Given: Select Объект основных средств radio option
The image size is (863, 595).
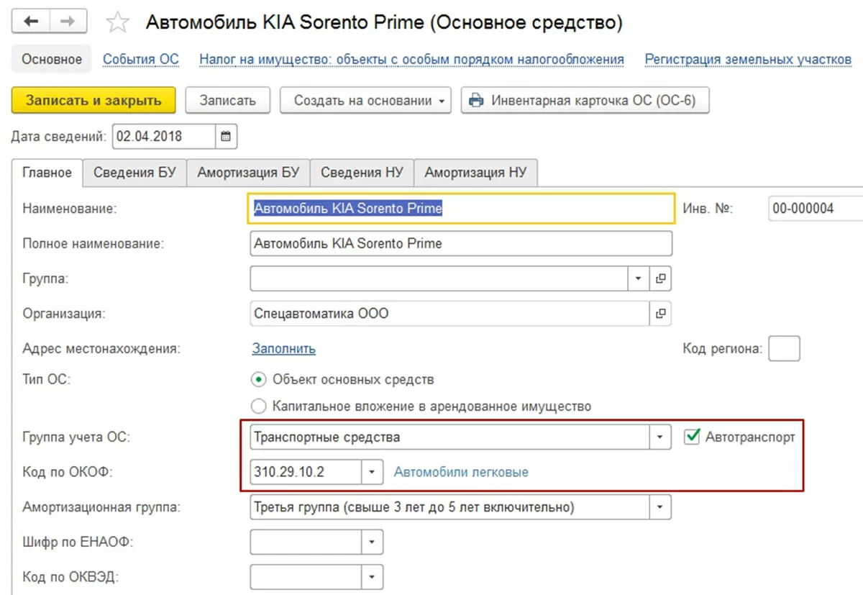Looking at the screenshot, I should pyautogui.click(x=259, y=379).
